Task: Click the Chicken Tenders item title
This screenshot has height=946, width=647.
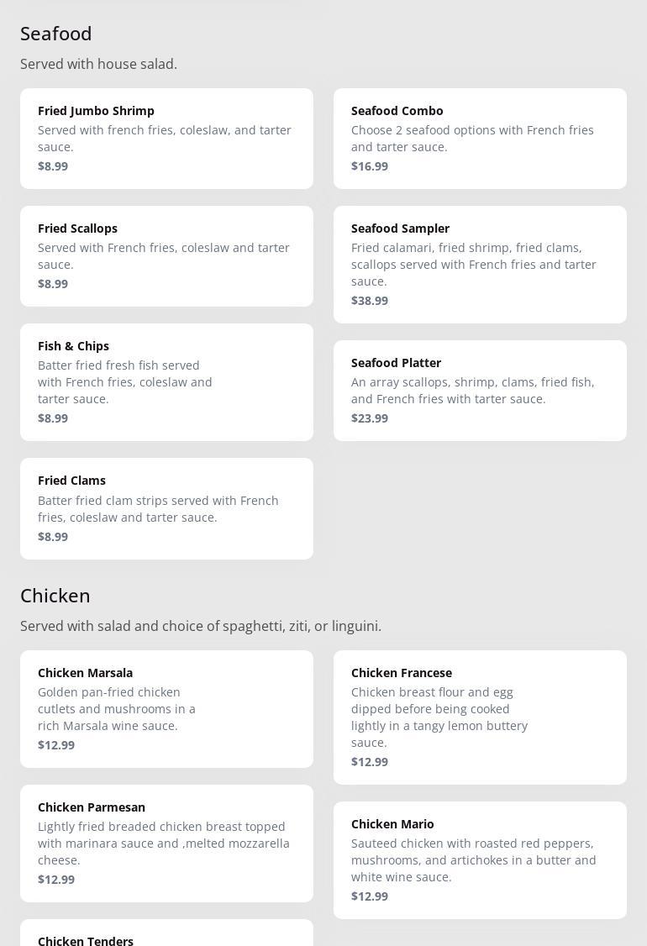Action: pos(86,940)
